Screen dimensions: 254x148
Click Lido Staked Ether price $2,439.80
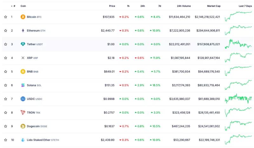tap(108, 140)
